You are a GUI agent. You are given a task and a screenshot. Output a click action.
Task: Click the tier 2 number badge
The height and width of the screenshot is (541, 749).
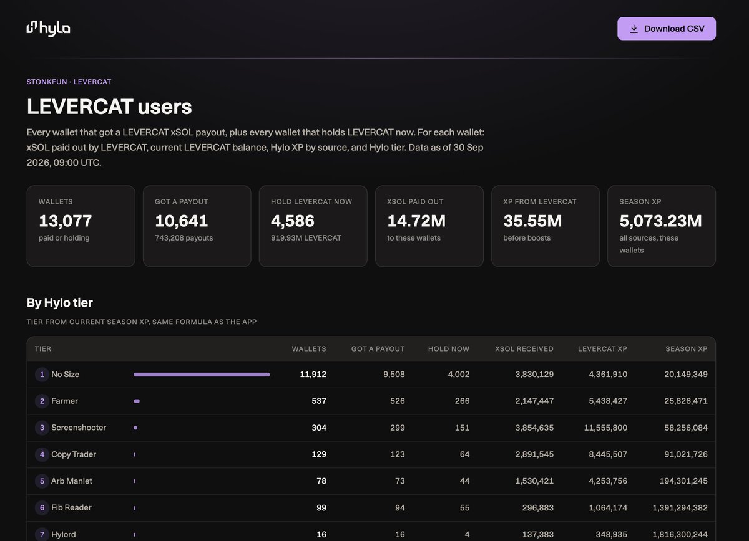coord(42,401)
